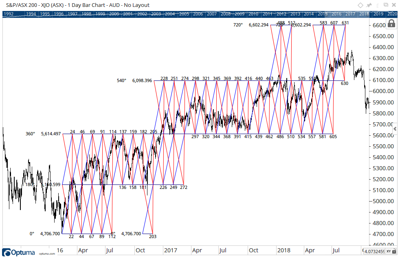Select 1995 in the year overview bar

[x=45, y=14]
